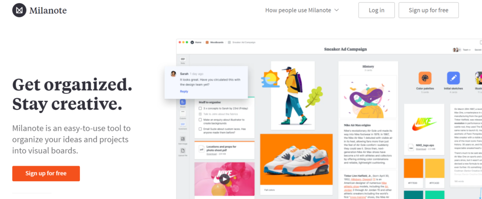Click the 'Stuff to organise' list heading
This screenshot has height=199, width=482.
209,102
